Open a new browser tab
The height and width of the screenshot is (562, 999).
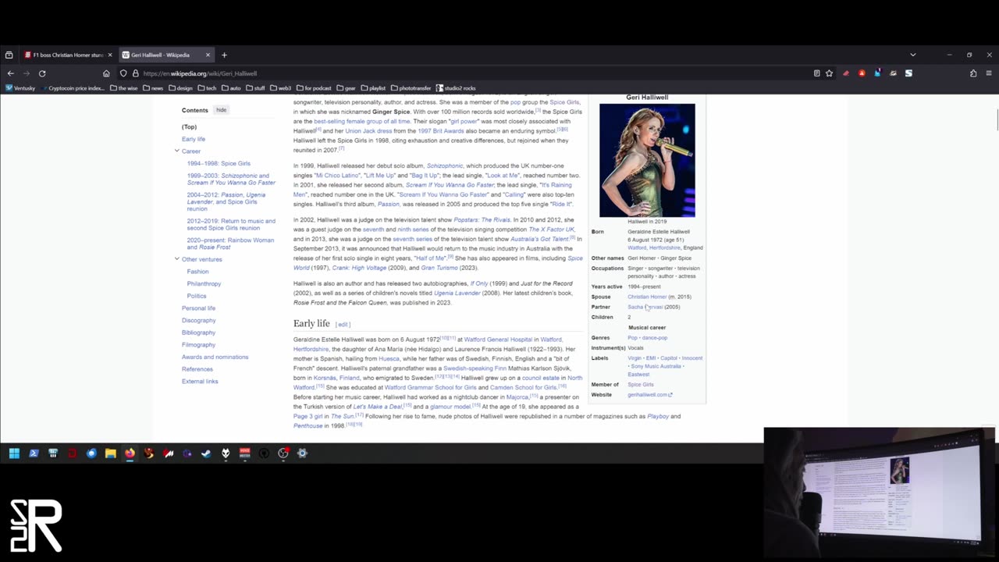224,55
